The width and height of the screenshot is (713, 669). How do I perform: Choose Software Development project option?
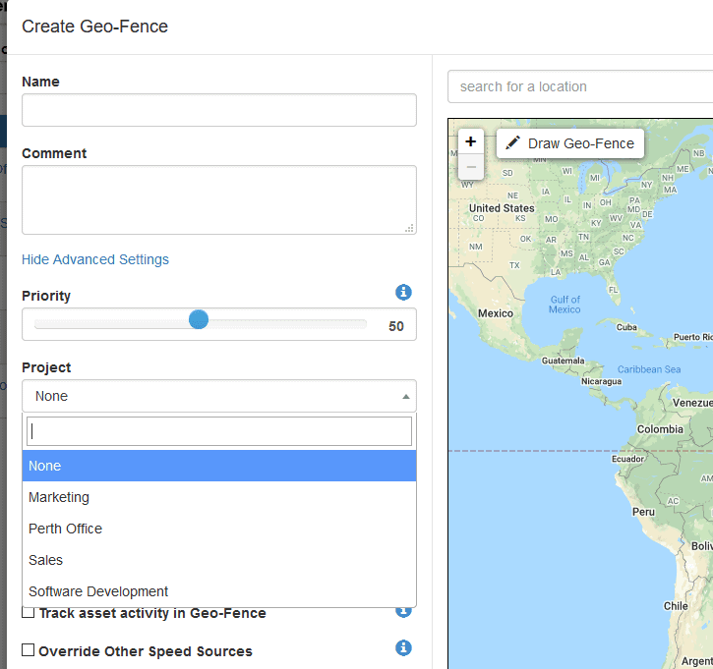point(219,590)
